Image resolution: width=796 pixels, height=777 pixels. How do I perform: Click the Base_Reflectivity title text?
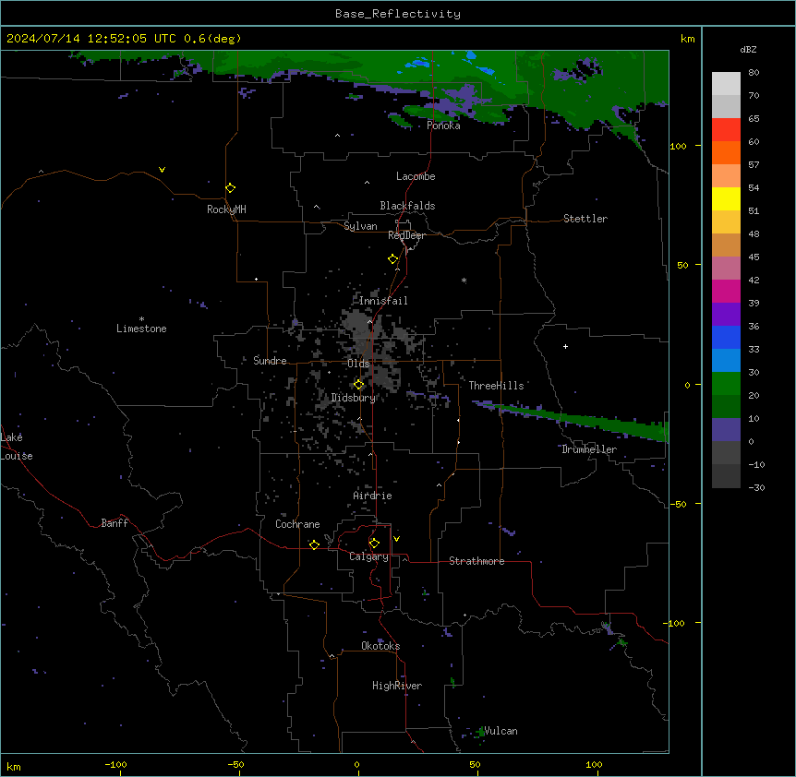click(398, 14)
